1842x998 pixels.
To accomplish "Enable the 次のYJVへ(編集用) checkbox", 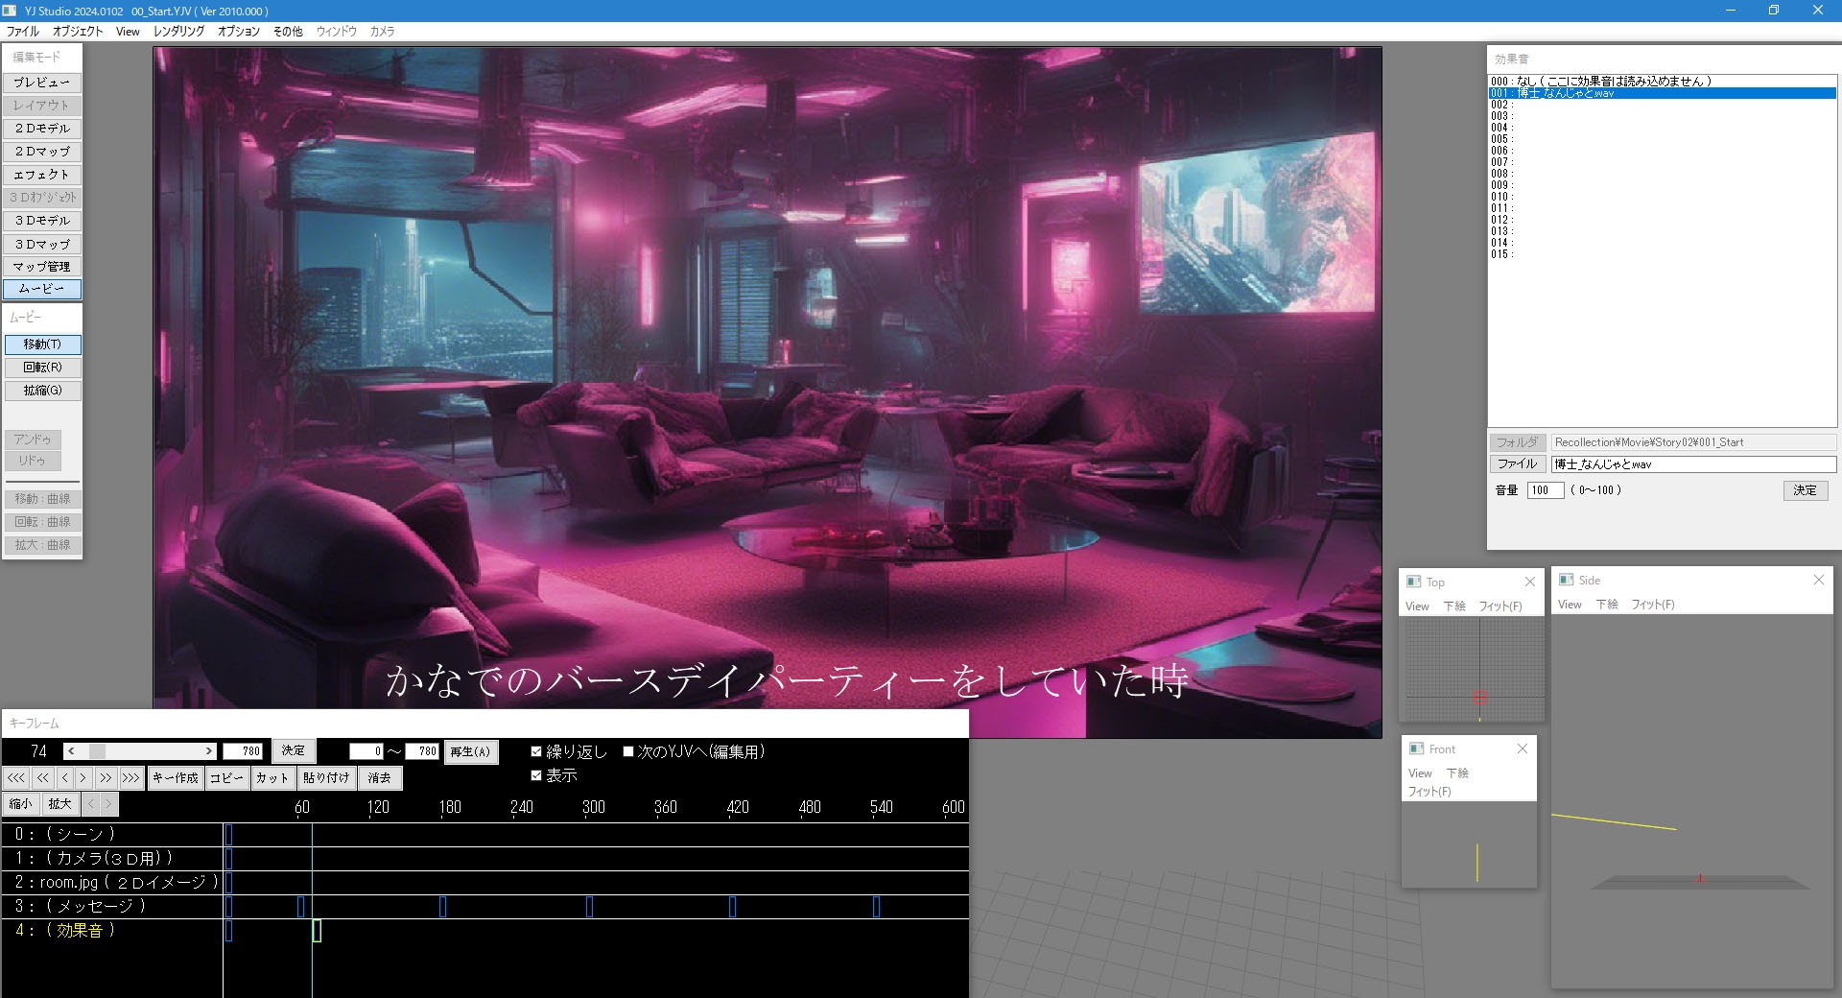I will (x=628, y=751).
